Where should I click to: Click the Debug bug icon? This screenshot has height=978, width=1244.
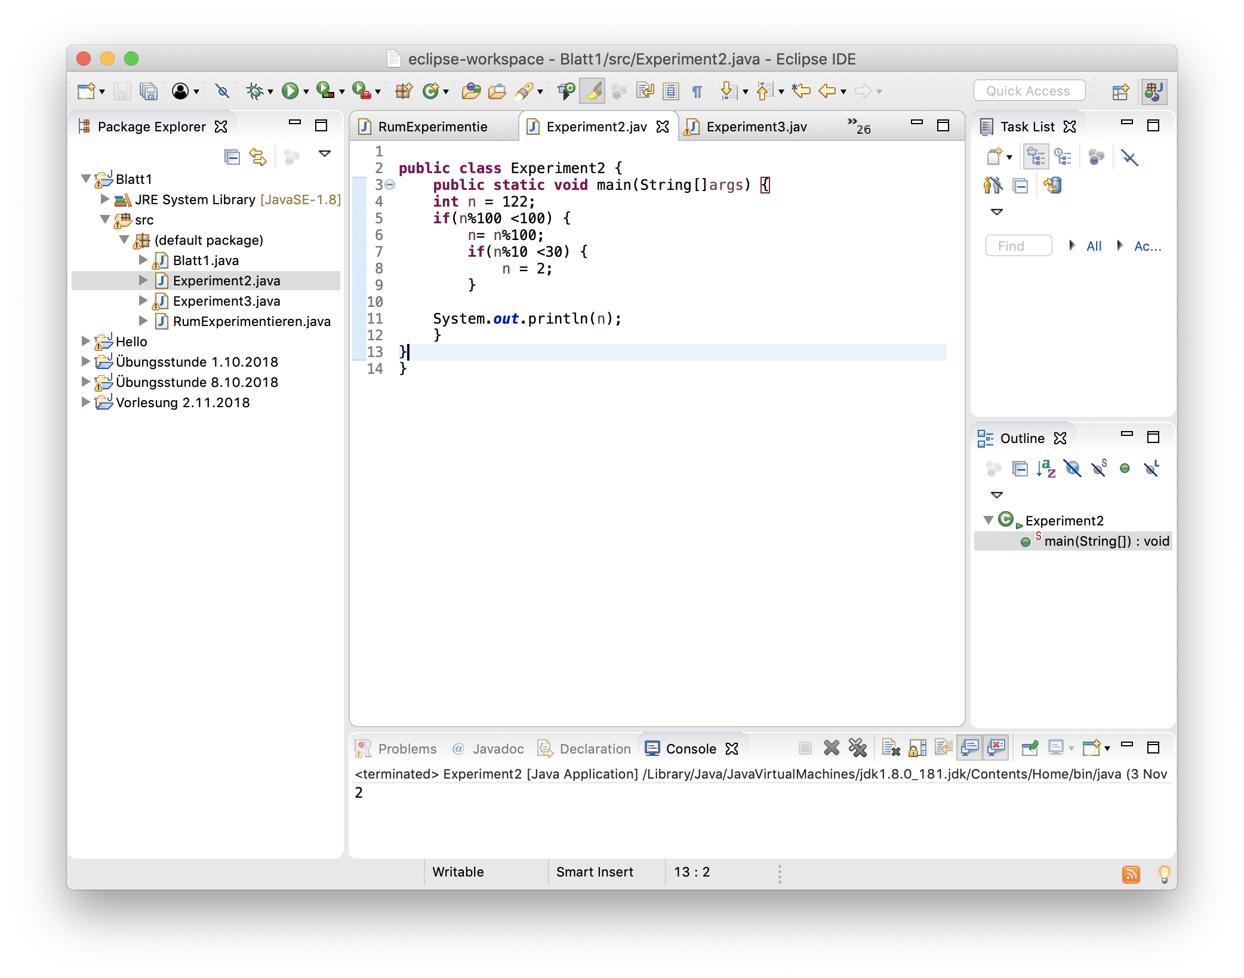click(255, 91)
